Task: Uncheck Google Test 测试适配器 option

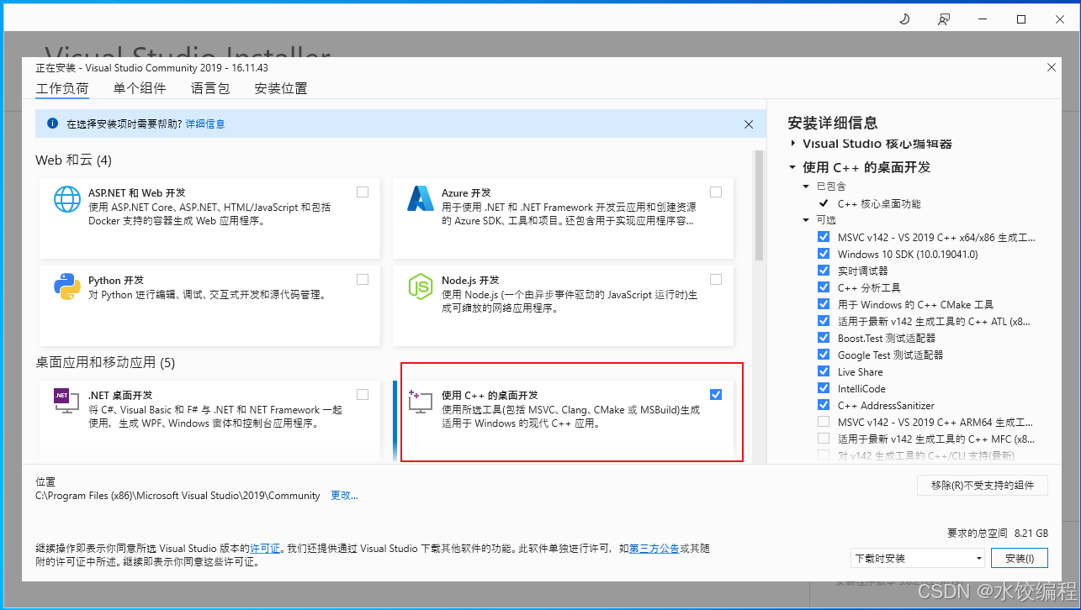Action: click(824, 355)
